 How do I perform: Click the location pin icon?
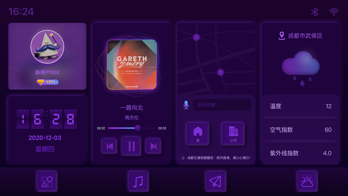point(282,36)
